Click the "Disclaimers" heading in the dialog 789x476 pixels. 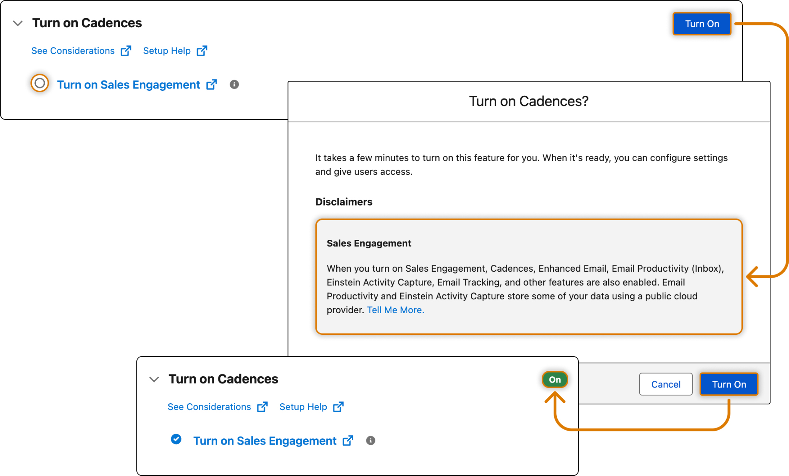point(344,202)
